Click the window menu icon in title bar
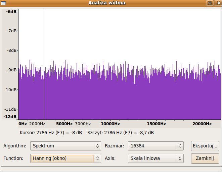The image size is (222, 172). click(3, 3)
